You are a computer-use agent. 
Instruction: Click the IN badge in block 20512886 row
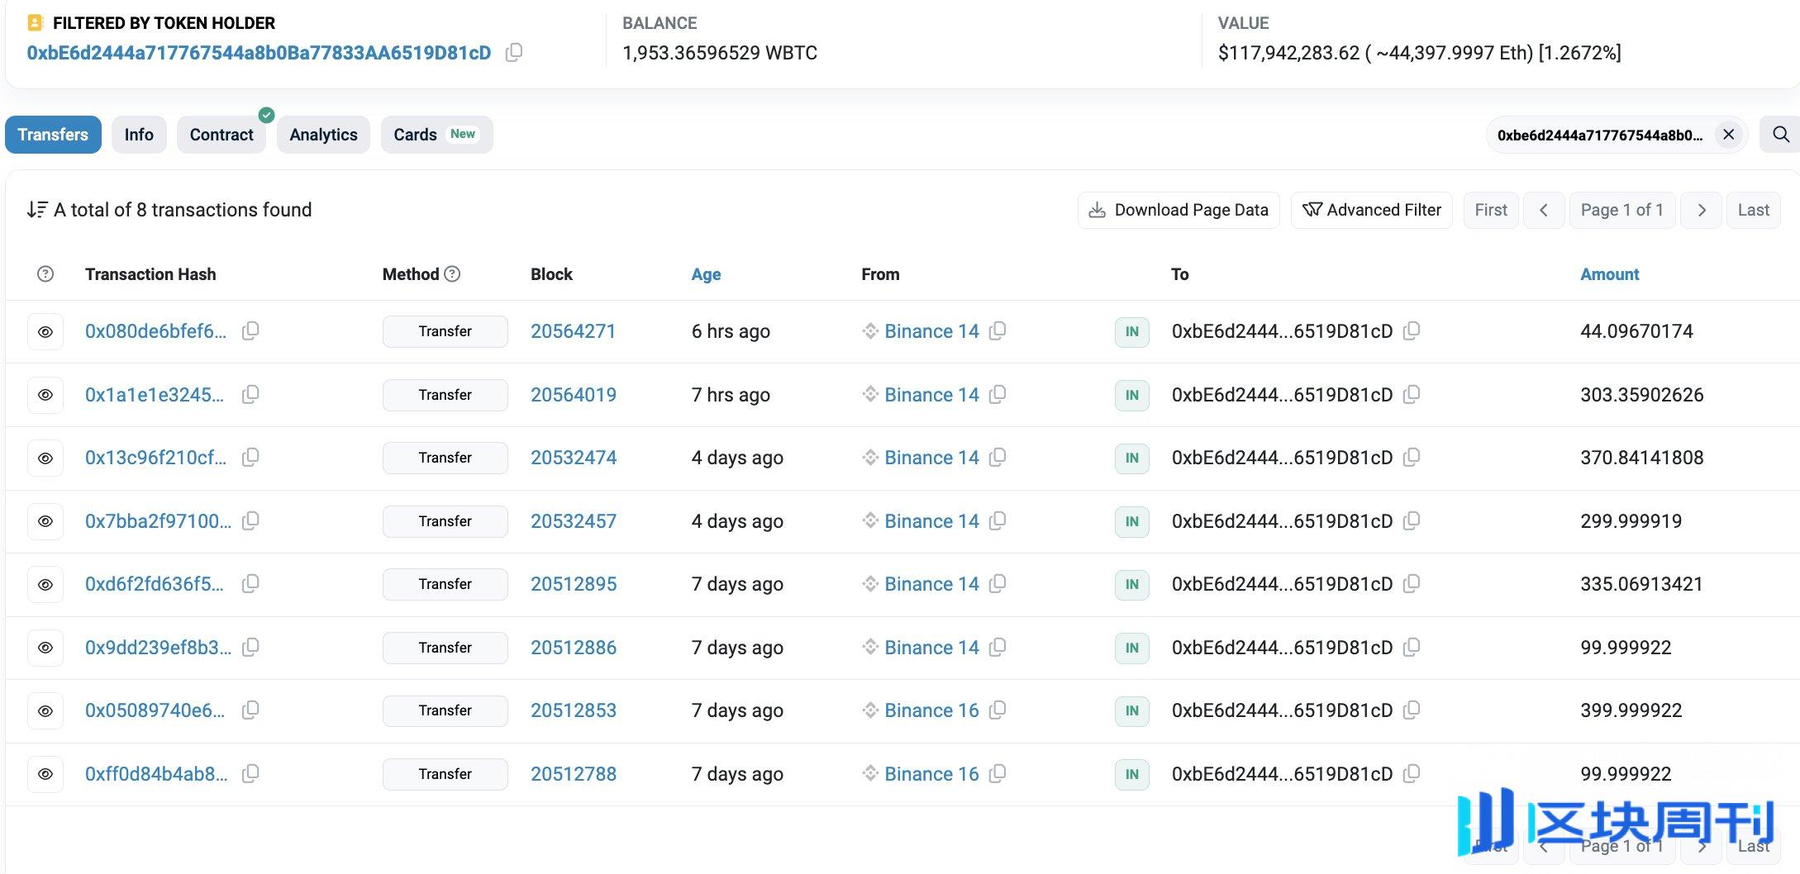(1132, 648)
